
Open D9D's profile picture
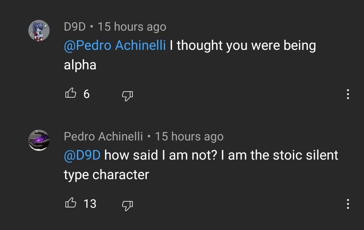point(39,30)
